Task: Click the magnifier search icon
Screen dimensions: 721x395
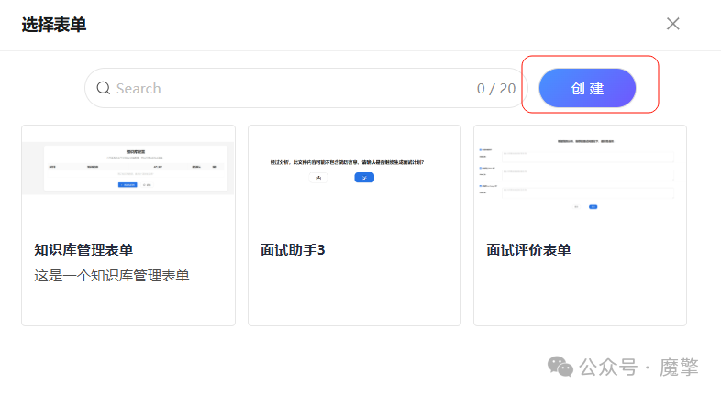Action: pos(104,88)
